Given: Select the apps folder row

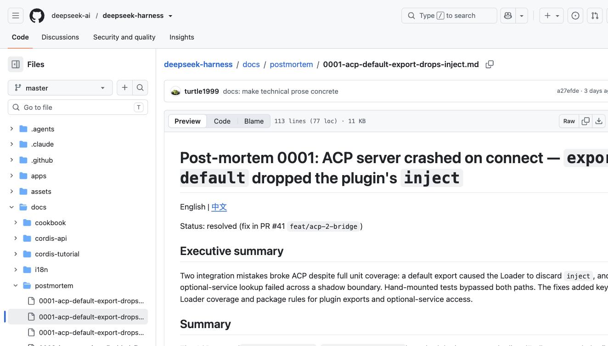Looking at the screenshot, I should 78,176.
